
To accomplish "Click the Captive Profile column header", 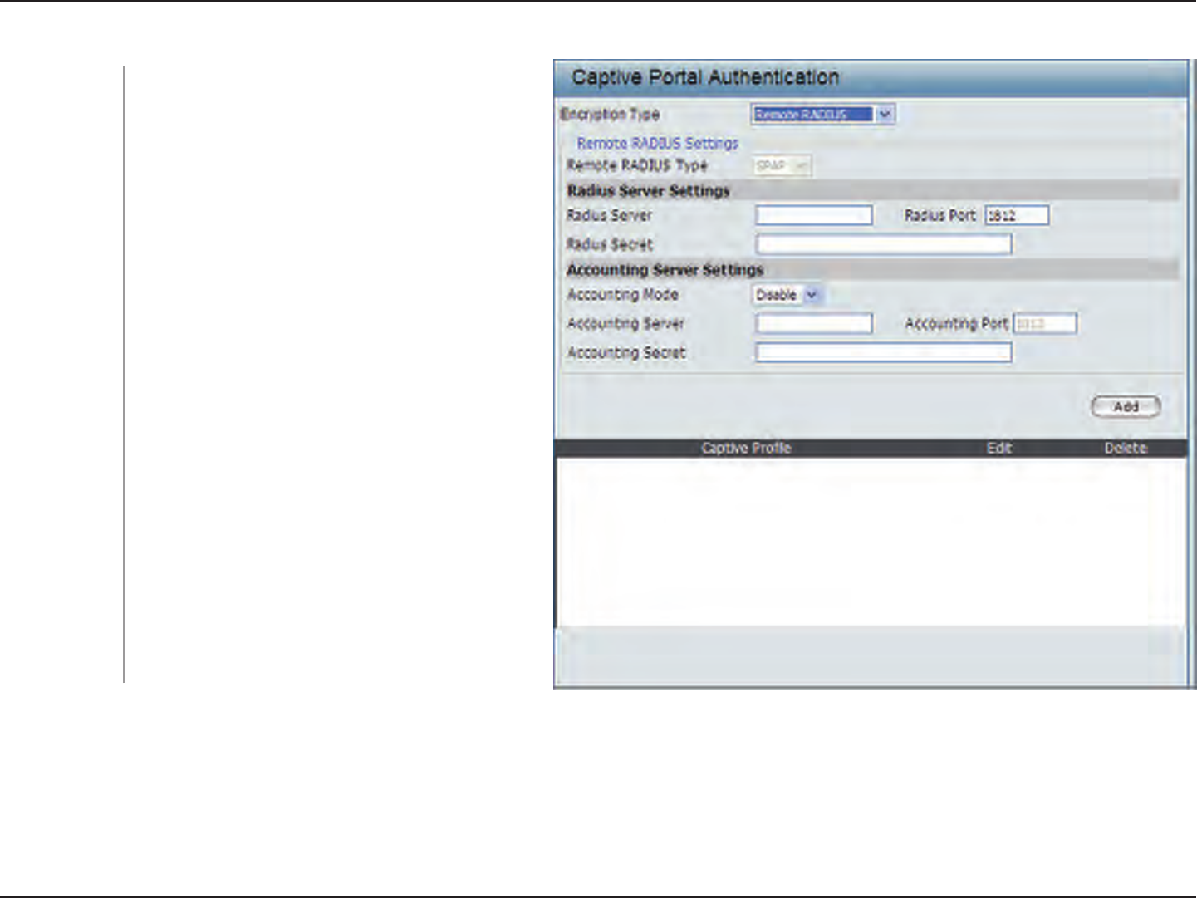I will (746, 448).
